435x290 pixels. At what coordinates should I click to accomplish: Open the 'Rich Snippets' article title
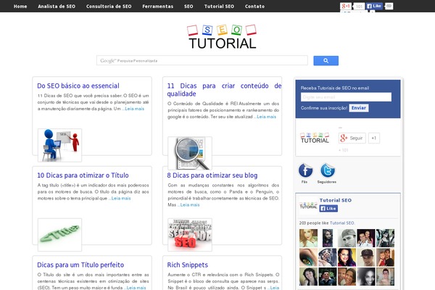pyautogui.click(x=187, y=265)
